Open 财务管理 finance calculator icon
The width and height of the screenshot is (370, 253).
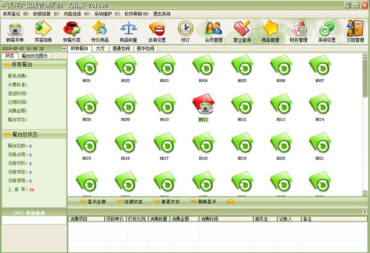click(x=298, y=31)
